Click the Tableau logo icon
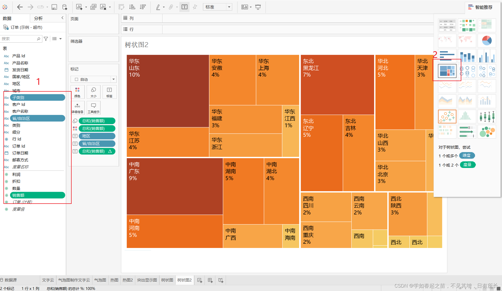 pyautogui.click(x=5, y=7)
